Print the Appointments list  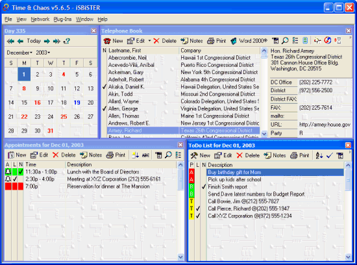tap(116, 155)
